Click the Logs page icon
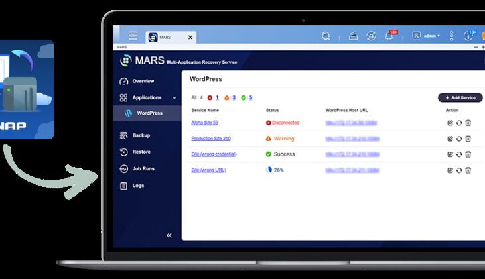This screenshot has width=485, height=279. pyautogui.click(x=123, y=186)
